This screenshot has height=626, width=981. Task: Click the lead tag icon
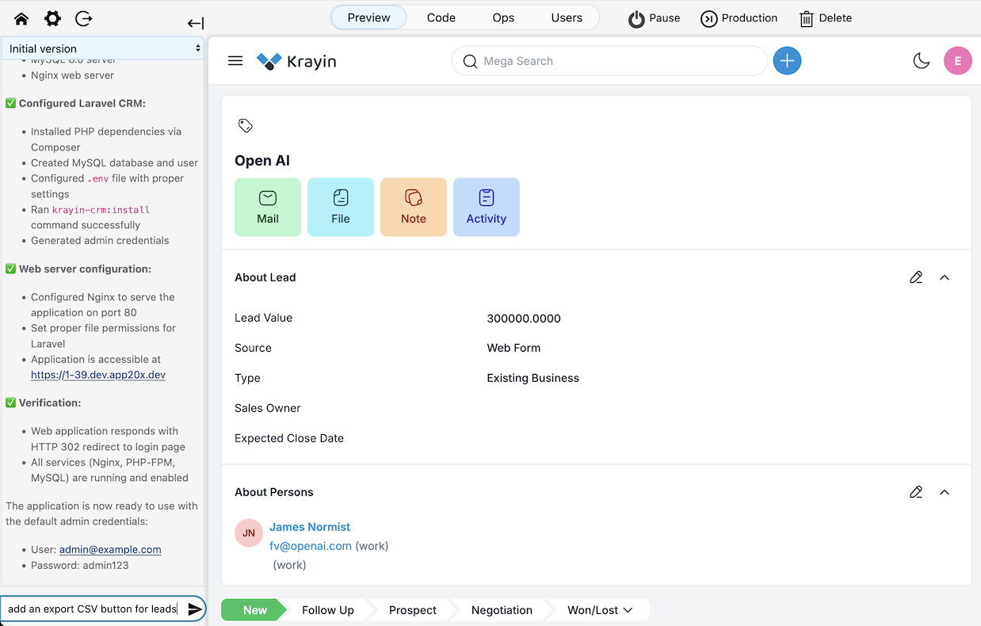[246, 125]
